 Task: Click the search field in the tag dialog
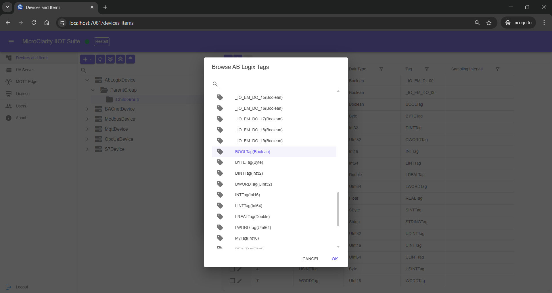[x=279, y=84]
